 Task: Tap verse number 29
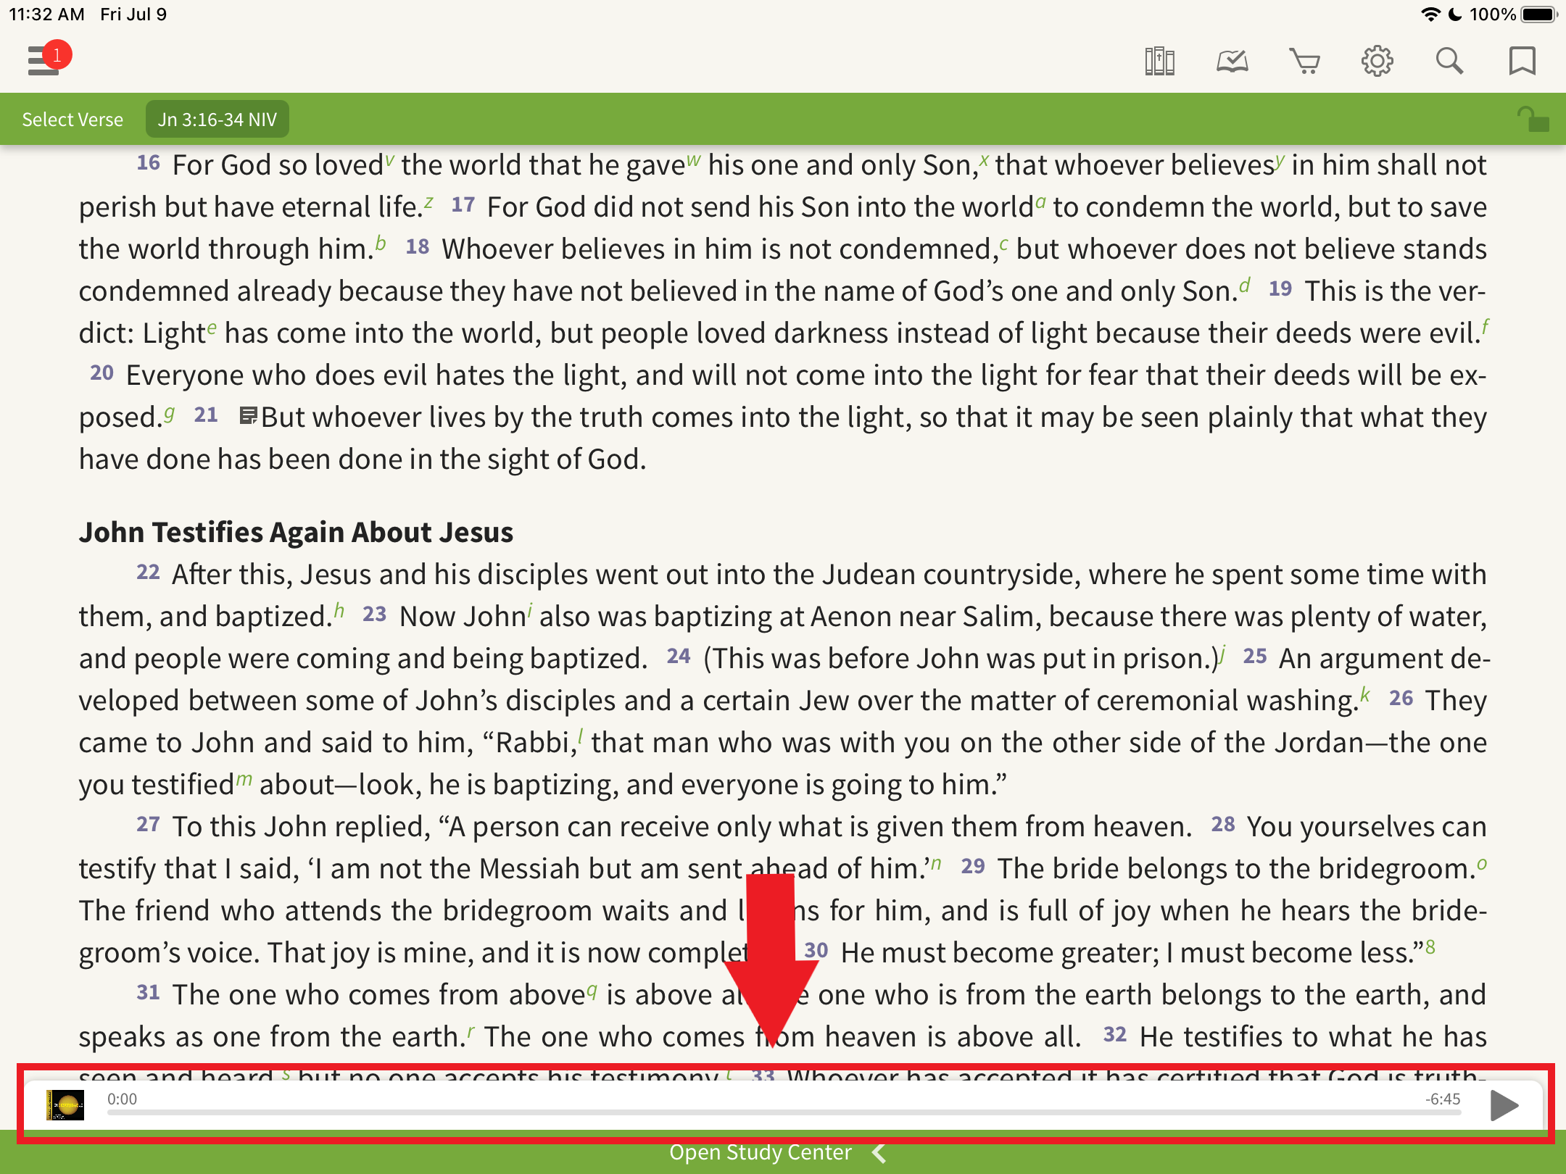point(972,867)
